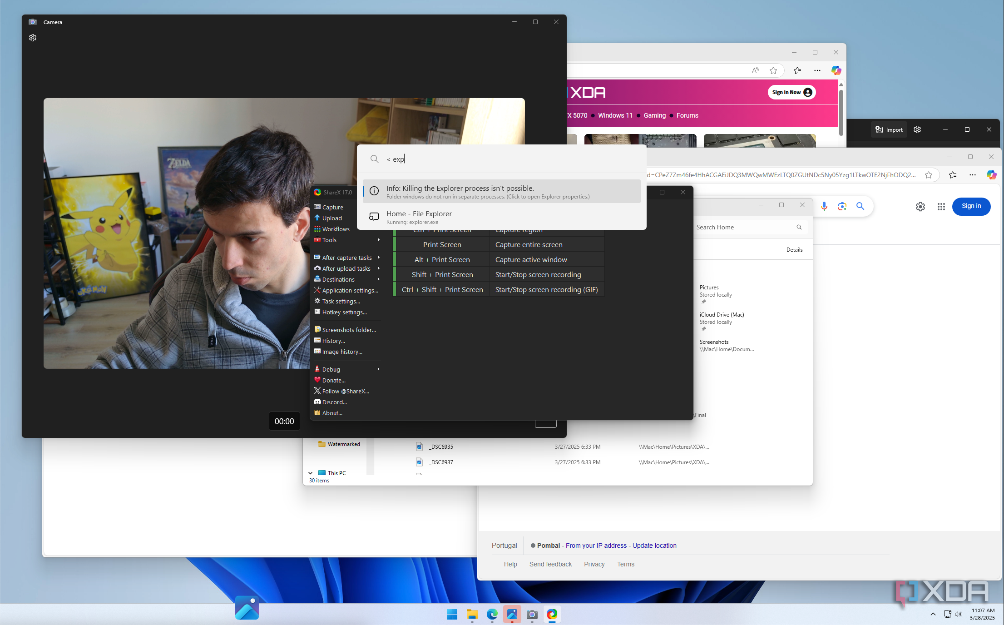Click Start/Stop screen recording (GIF) row
The image size is (1004, 625).
(500, 289)
